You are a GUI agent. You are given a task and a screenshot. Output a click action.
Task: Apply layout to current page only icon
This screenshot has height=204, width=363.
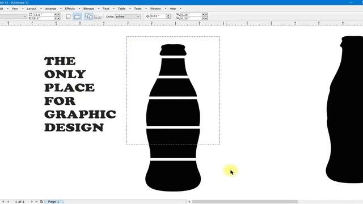[x=98, y=16]
